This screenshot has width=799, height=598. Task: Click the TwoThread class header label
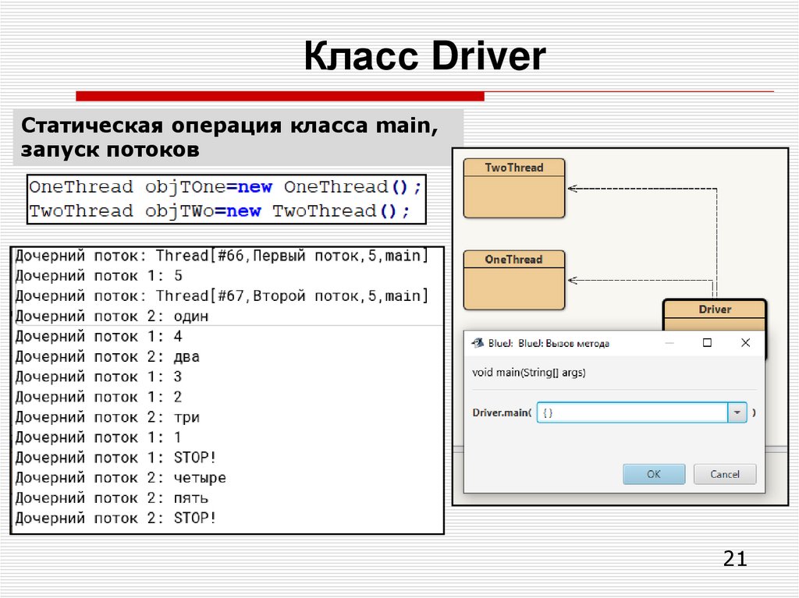[513, 167]
